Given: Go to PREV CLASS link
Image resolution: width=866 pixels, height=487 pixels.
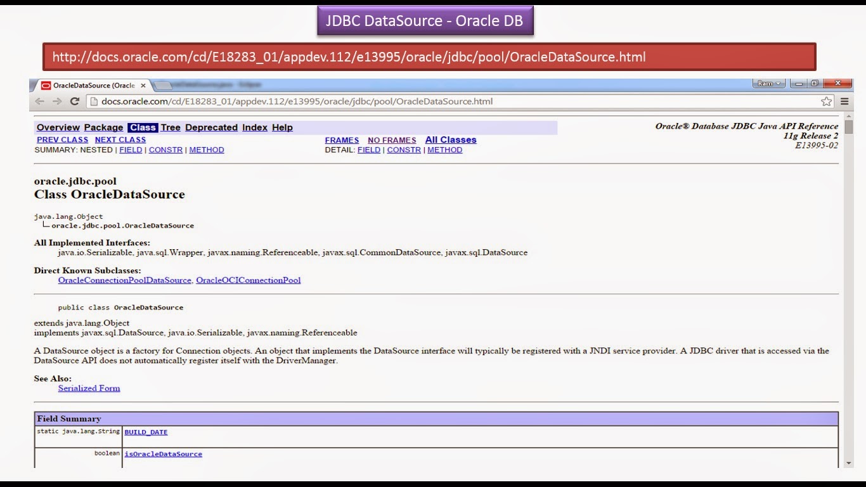Looking at the screenshot, I should pyautogui.click(x=62, y=140).
